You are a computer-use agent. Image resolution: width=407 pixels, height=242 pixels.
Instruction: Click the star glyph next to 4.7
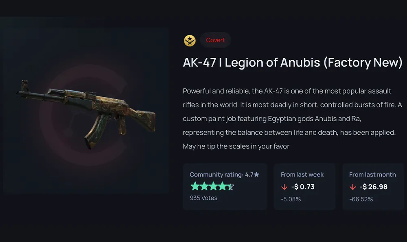point(257,174)
